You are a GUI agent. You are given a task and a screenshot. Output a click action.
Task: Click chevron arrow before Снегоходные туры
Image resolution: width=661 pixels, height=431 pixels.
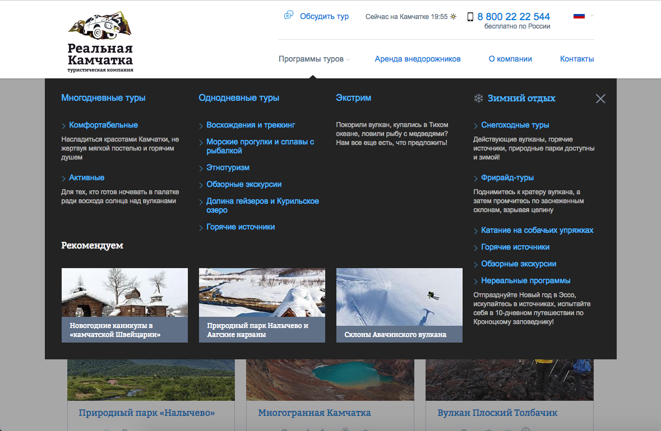[475, 126]
